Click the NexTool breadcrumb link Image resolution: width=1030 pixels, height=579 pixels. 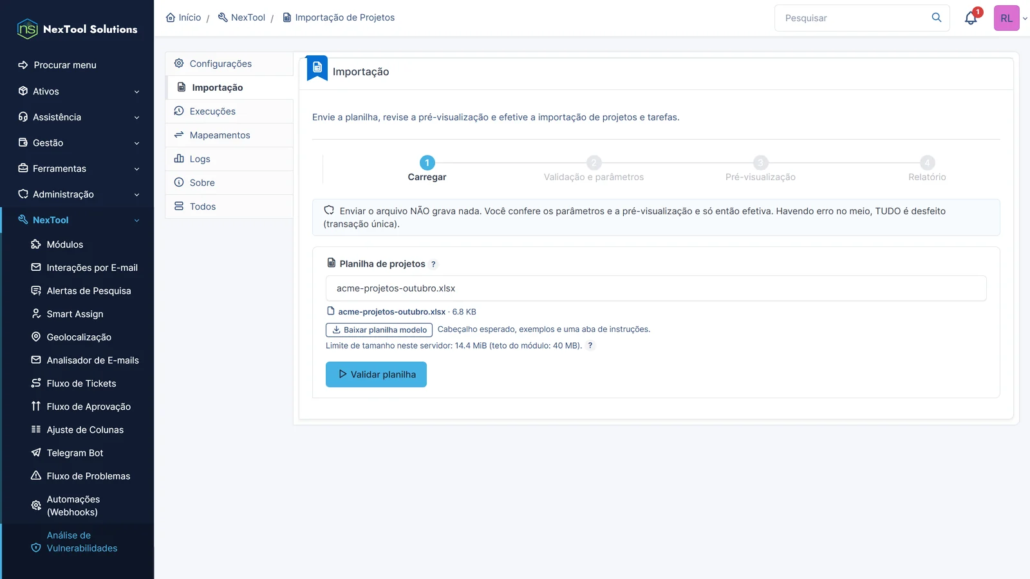click(x=241, y=17)
